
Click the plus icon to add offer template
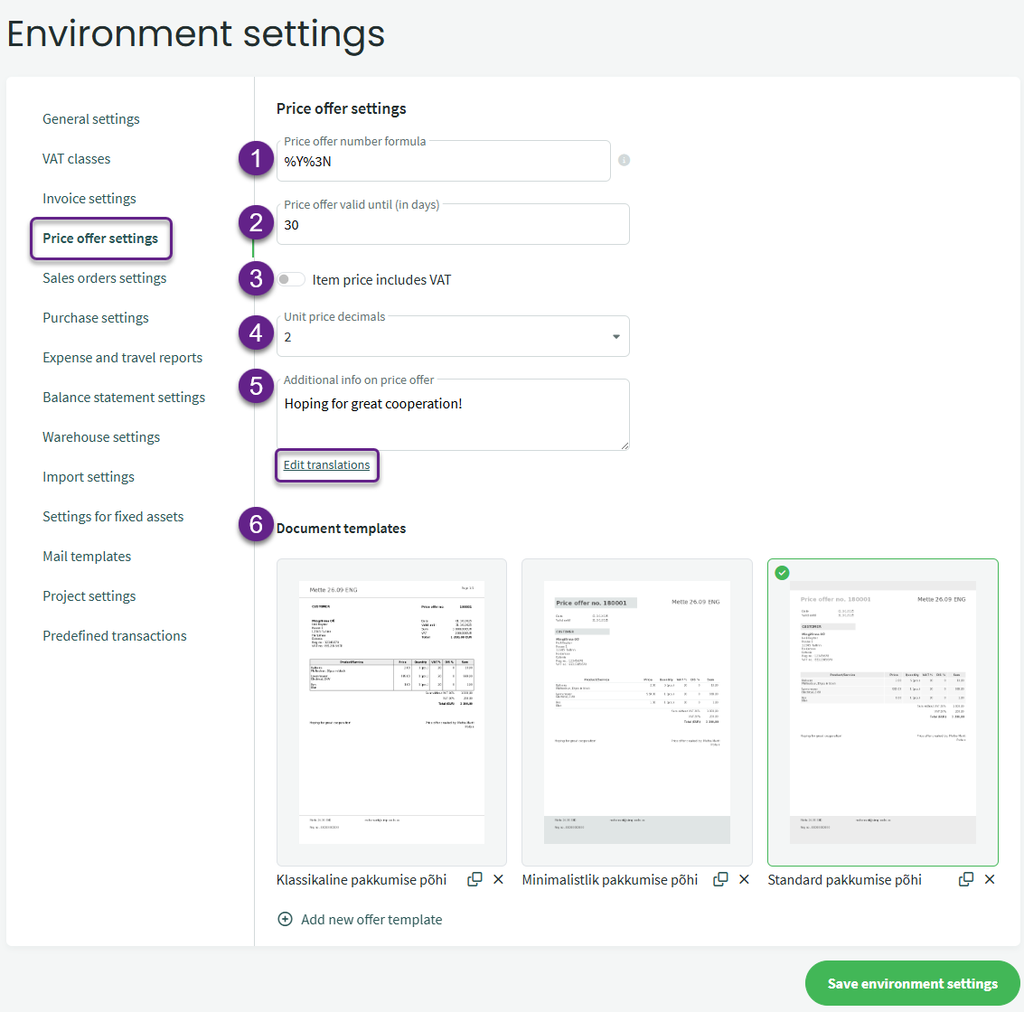click(285, 919)
